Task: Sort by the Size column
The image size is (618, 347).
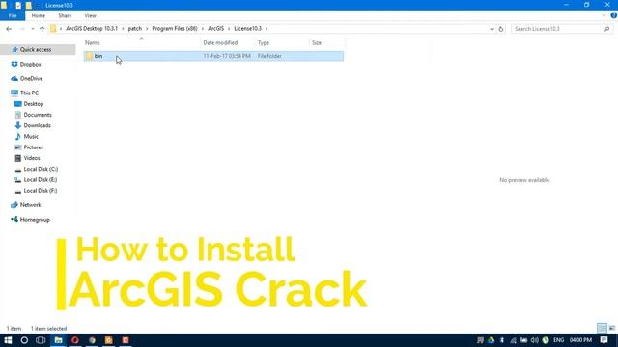Action: [x=317, y=42]
